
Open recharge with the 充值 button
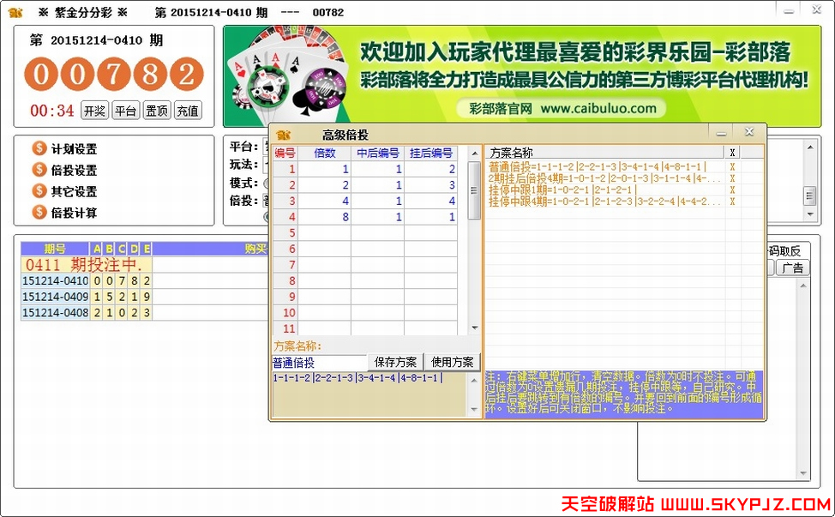coord(187,111)
